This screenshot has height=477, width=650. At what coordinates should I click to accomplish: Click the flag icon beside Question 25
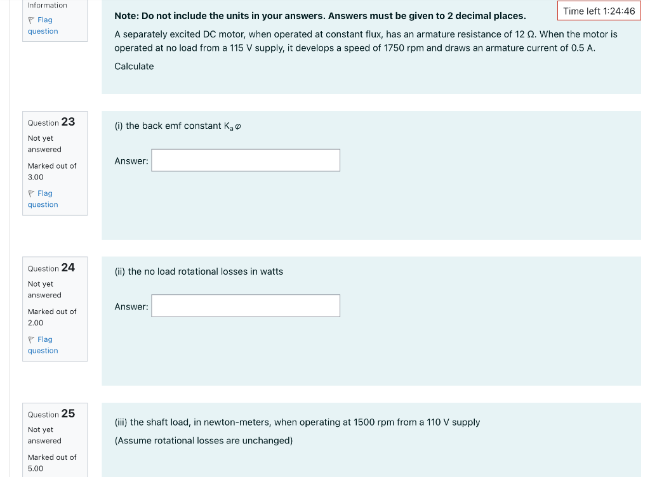[31, 475]
